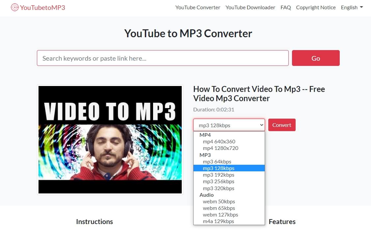Click the YouTubetoMP3 logo icon

click(14, 7)
